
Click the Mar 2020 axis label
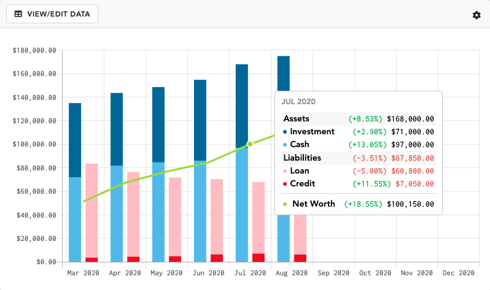point(83,273)
